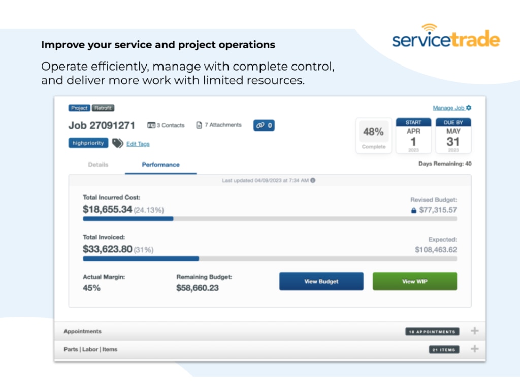Open the Edit Tags link
520x390 pixels.
point(138,144)
